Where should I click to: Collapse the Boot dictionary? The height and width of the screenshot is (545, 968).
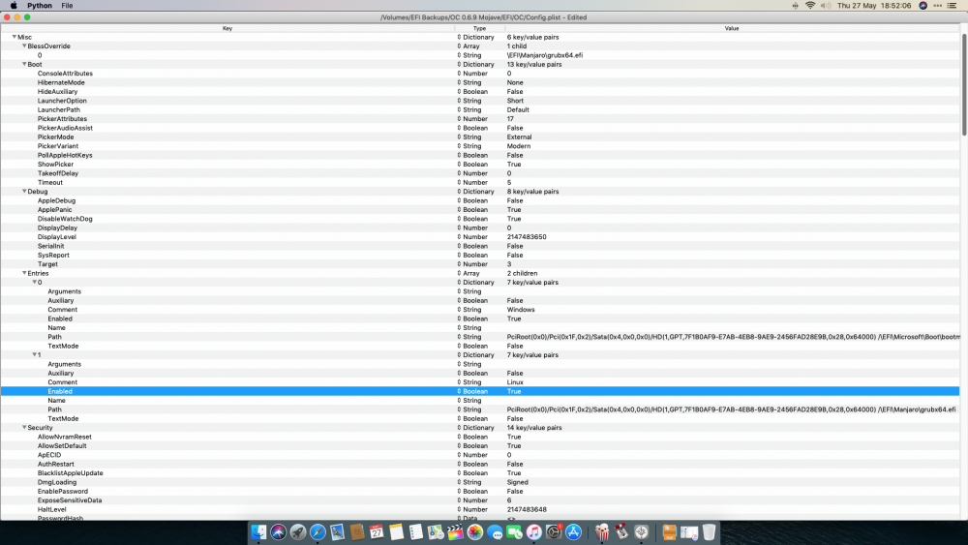tap(24, 64)
